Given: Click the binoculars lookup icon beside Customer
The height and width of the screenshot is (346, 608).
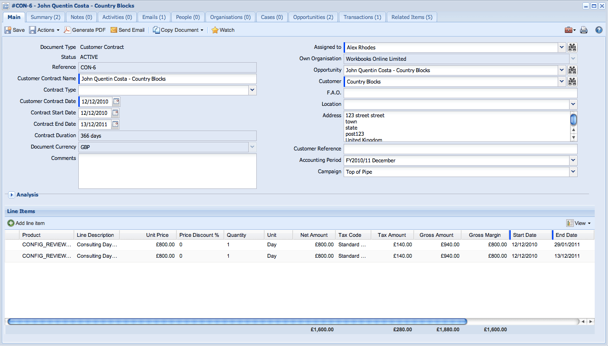Looking at the screenshot, I should pyautogui.click(x=571, y=81).
